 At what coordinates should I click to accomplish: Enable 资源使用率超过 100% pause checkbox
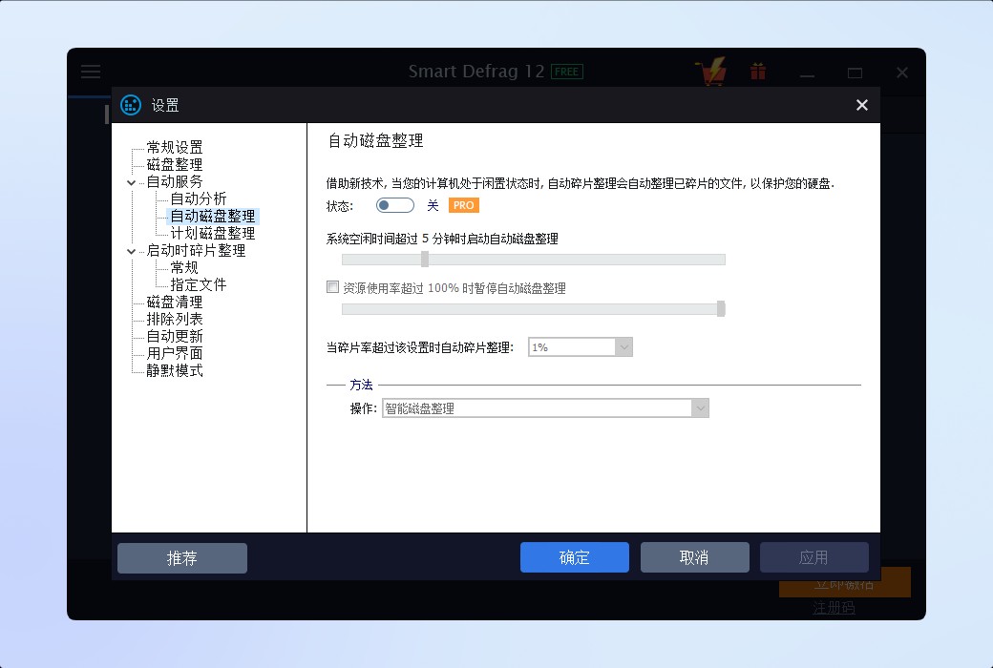point(332,287)
